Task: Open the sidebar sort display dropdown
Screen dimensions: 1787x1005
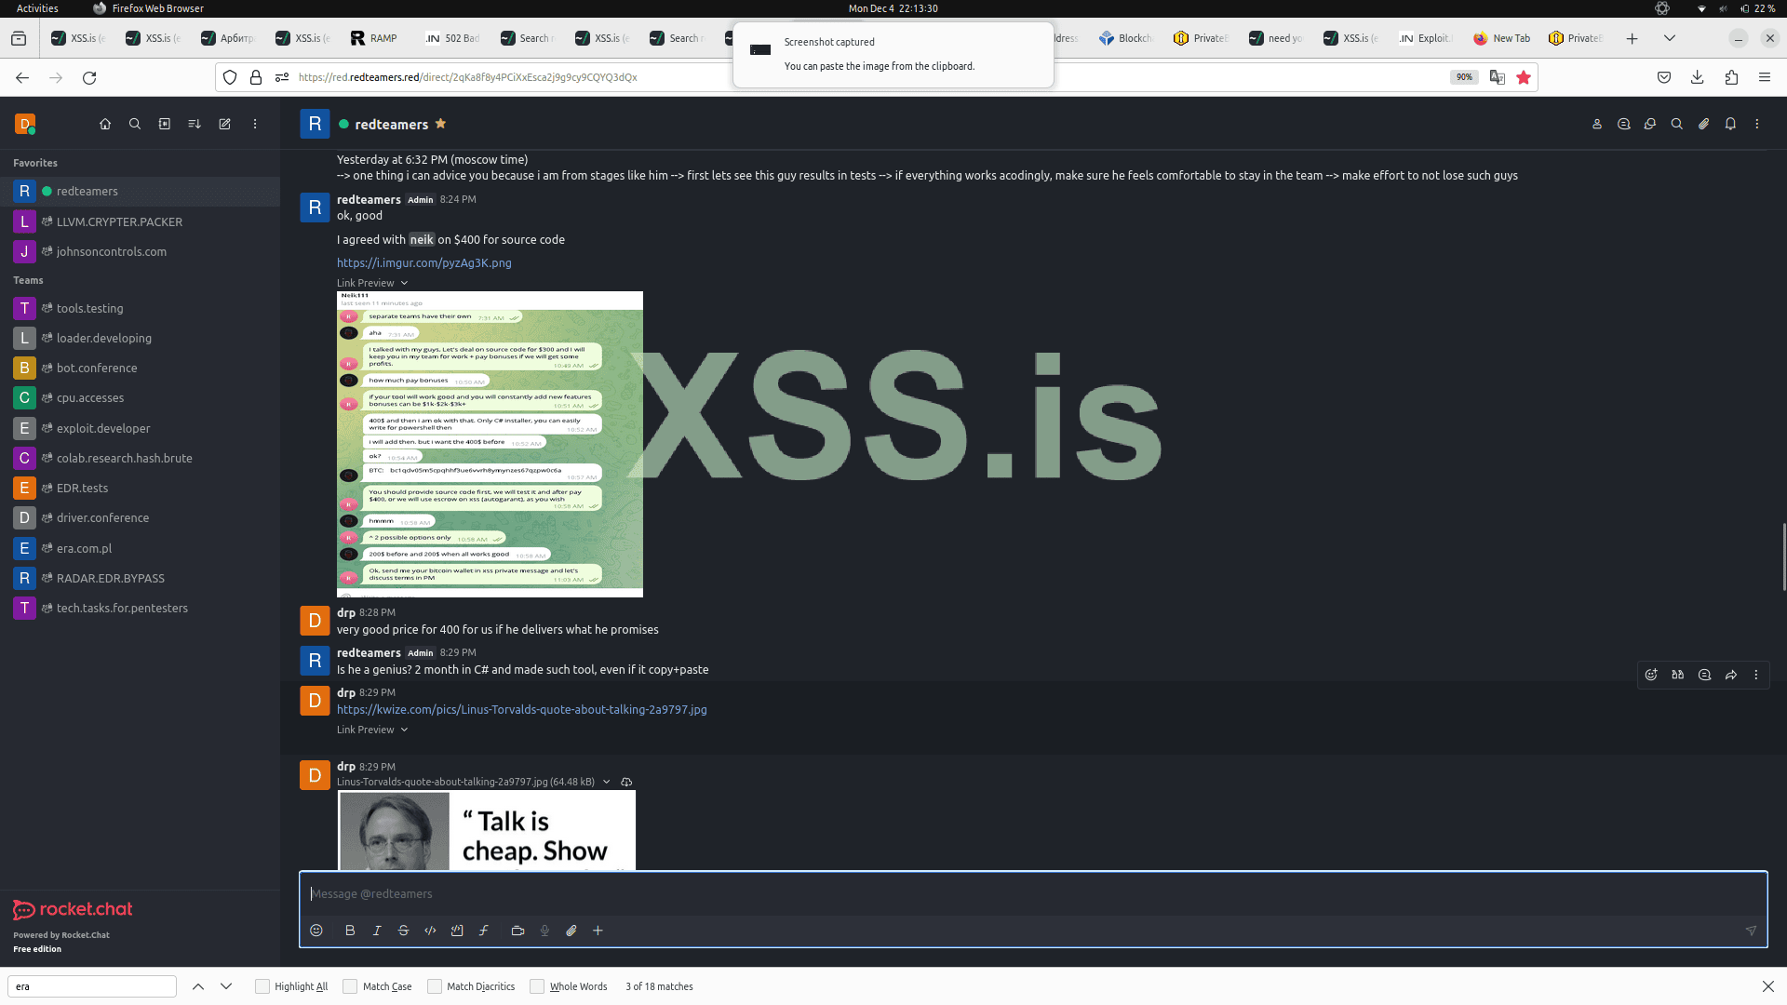Action: pyautogui.click(x=195, y=124)
